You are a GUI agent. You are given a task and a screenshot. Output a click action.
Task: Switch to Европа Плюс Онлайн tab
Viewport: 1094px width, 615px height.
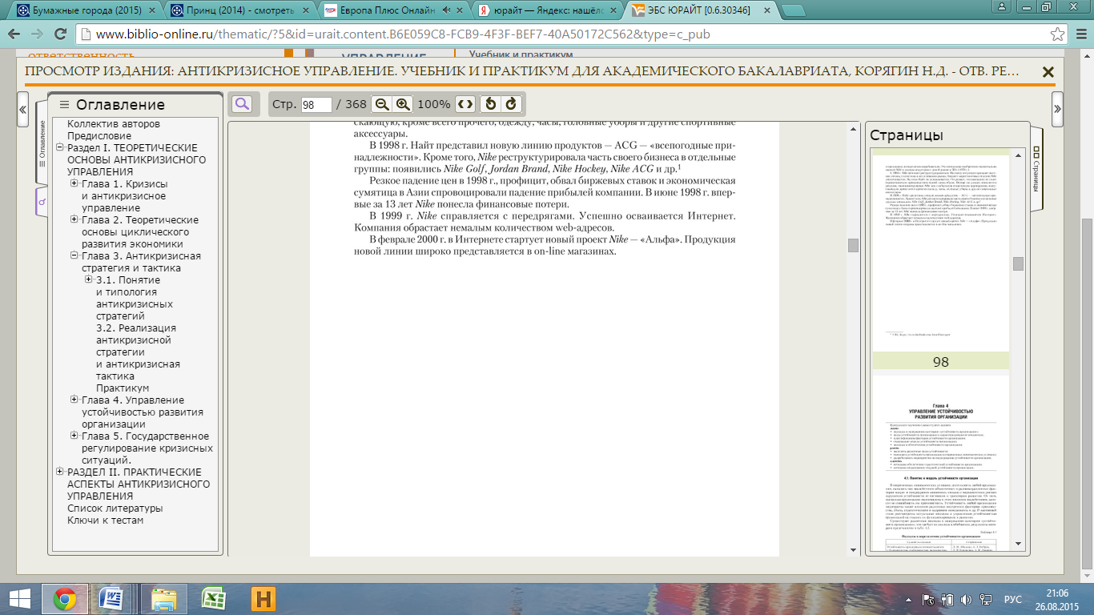tap(392, 11)
